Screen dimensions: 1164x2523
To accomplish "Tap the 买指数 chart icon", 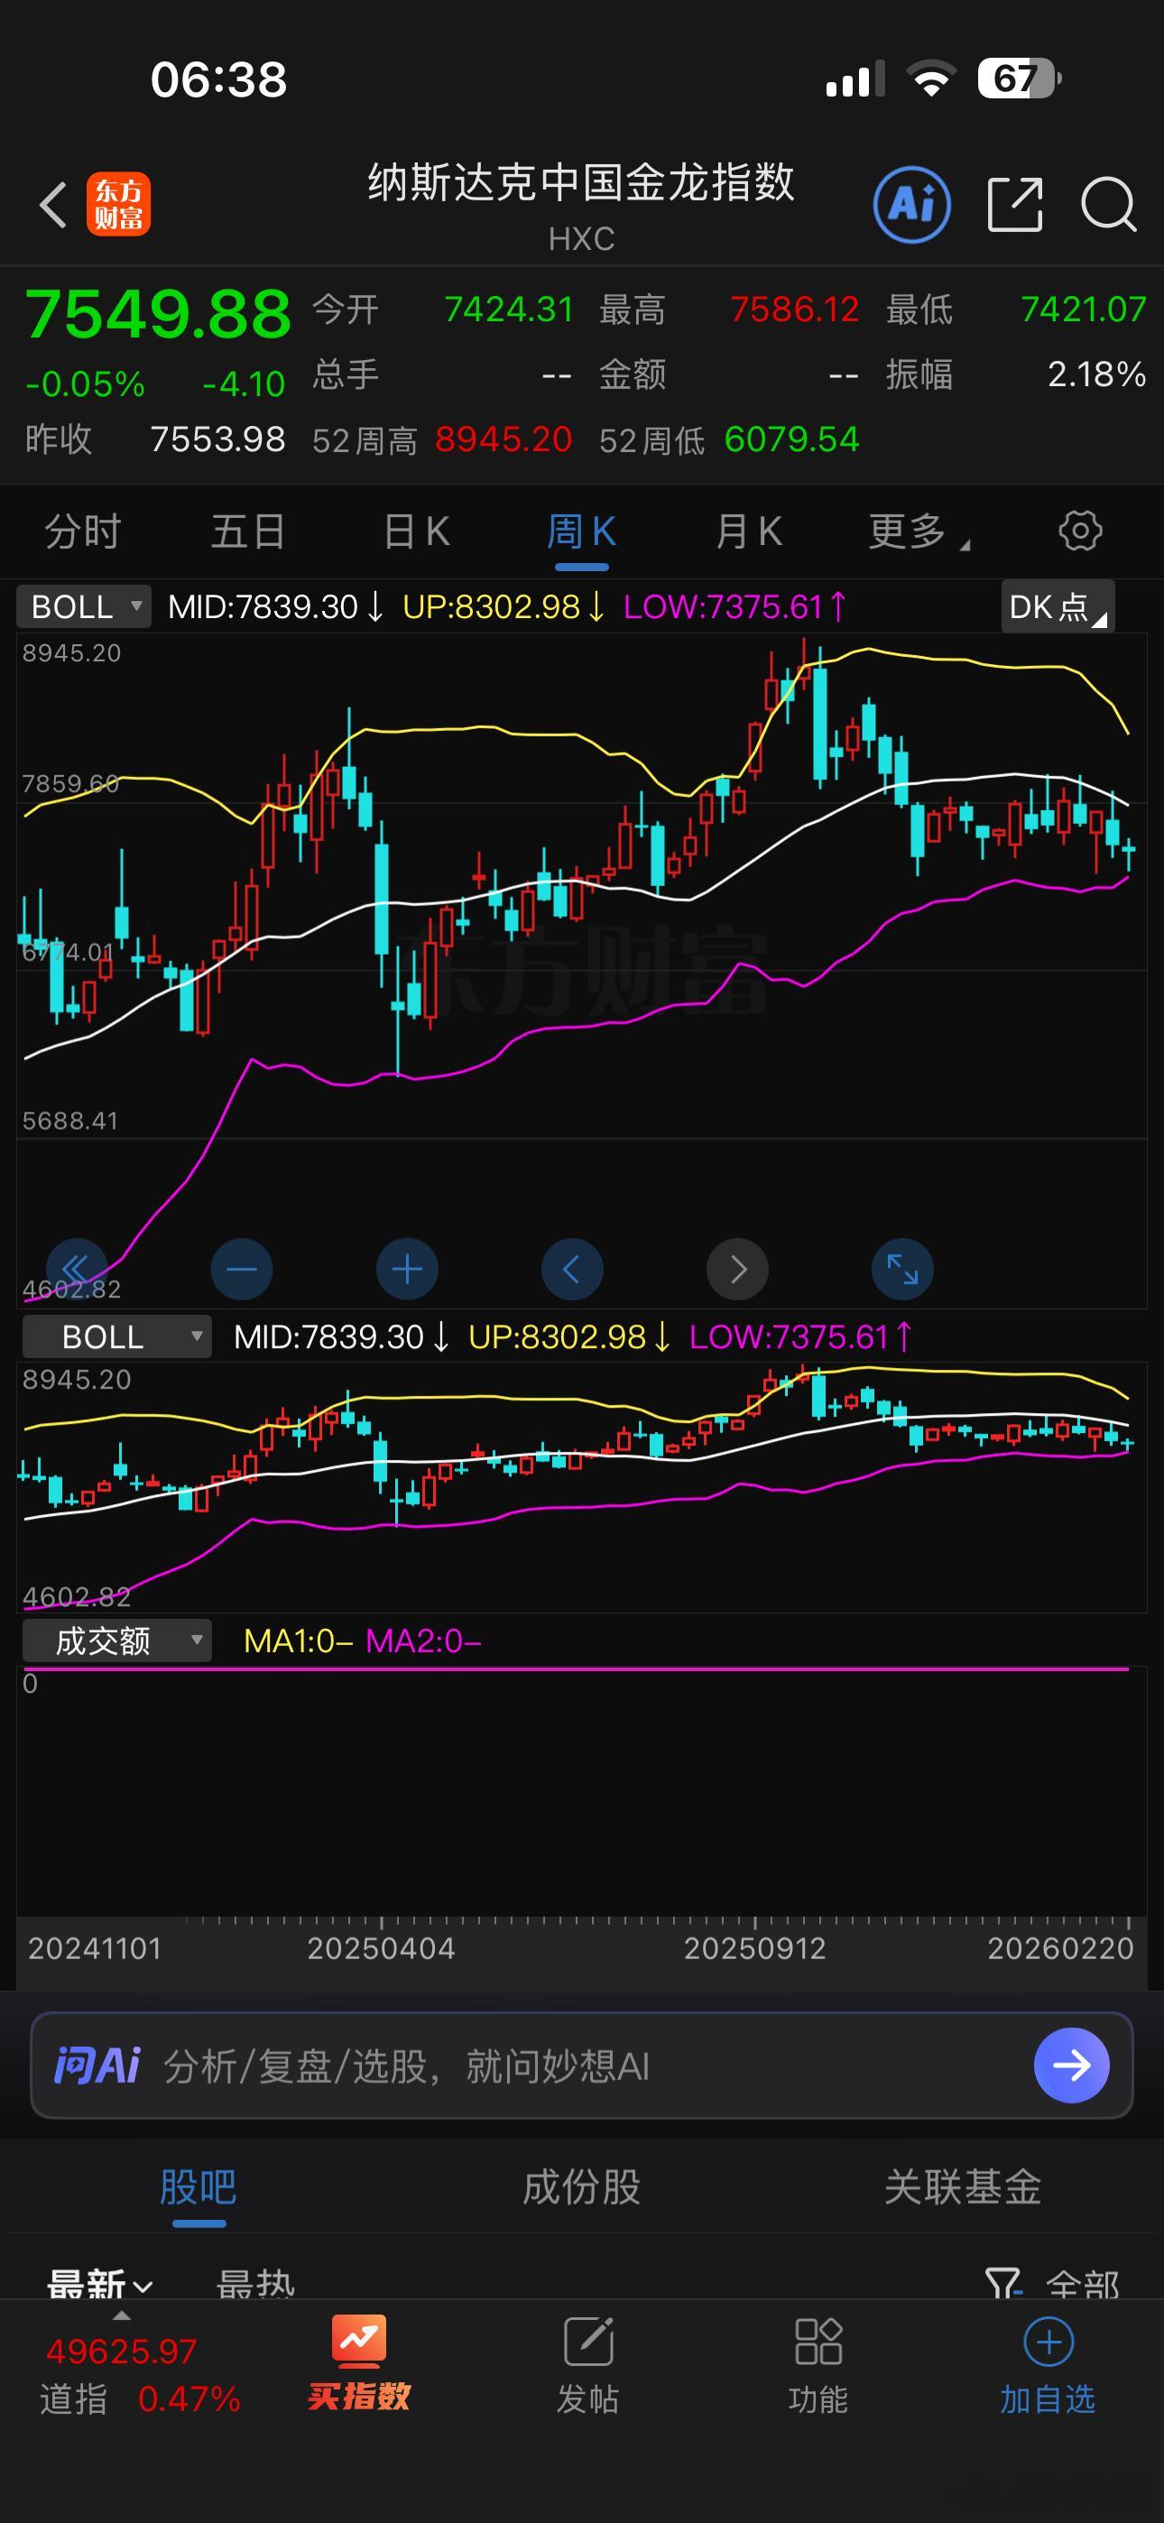I will click(x=358, y=2341).
